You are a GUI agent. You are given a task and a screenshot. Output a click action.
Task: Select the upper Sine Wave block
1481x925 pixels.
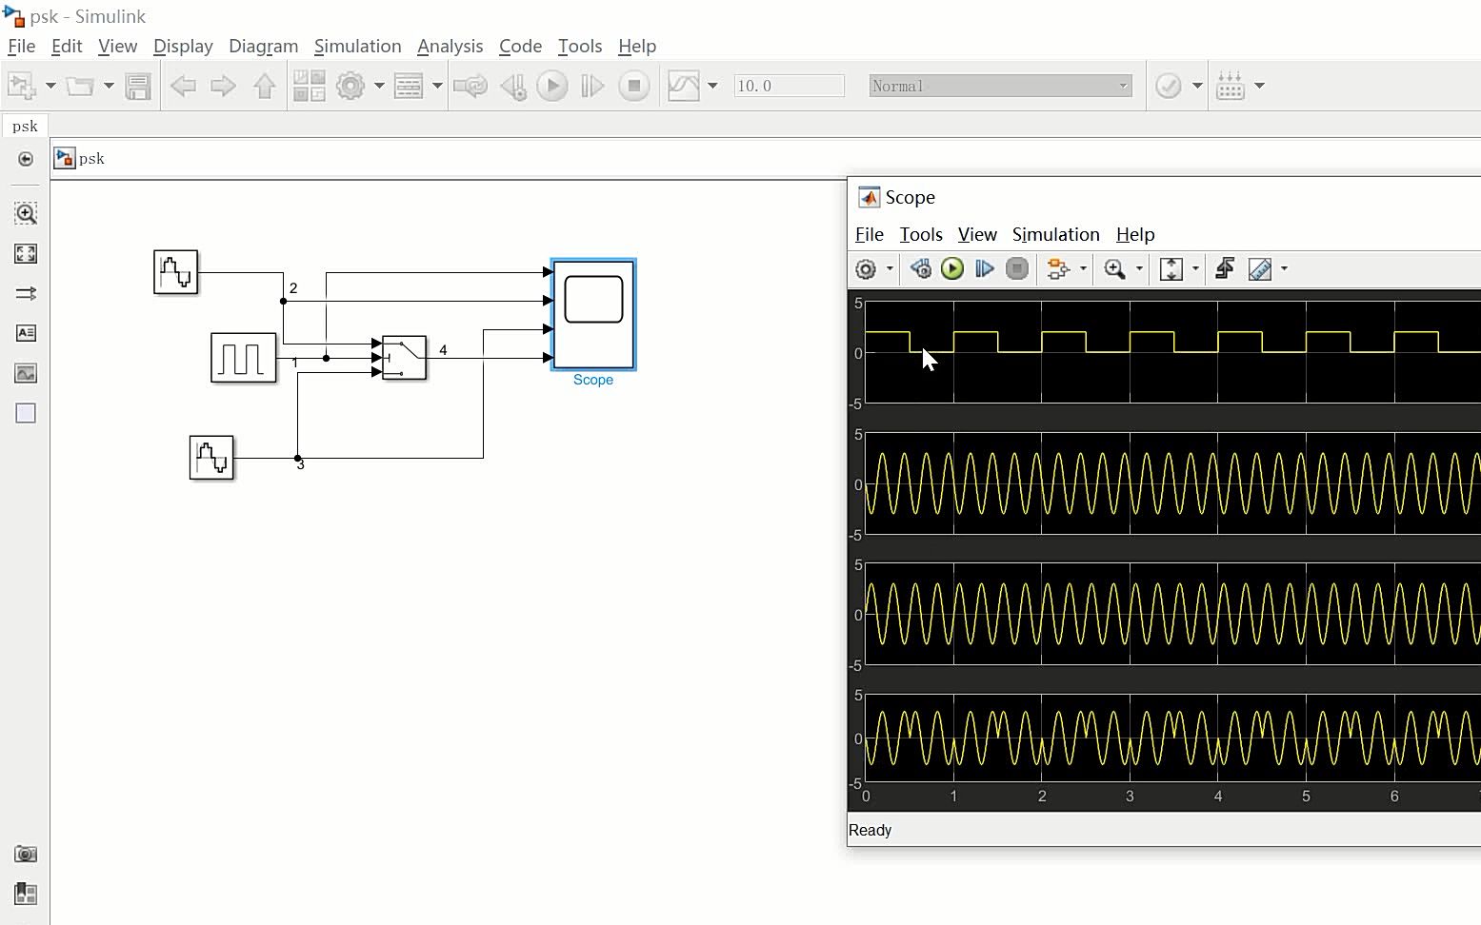(176, 272)
